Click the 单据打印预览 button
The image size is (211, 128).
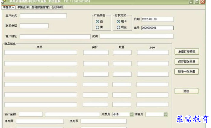pyautogui.click(x=187, y=51)
